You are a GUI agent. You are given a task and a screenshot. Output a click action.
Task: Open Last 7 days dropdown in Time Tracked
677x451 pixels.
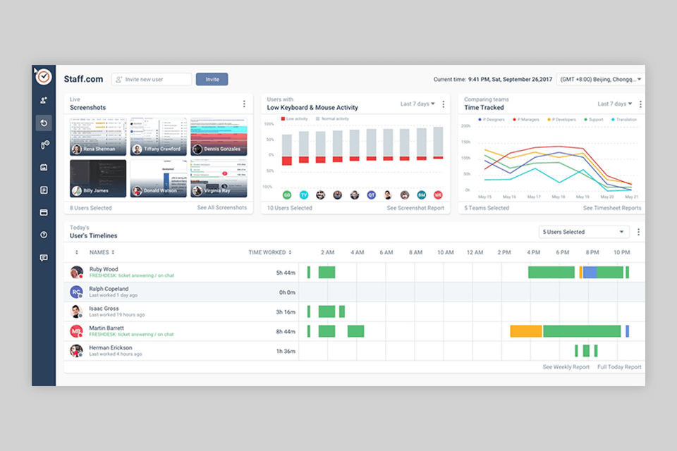[614, 104]
